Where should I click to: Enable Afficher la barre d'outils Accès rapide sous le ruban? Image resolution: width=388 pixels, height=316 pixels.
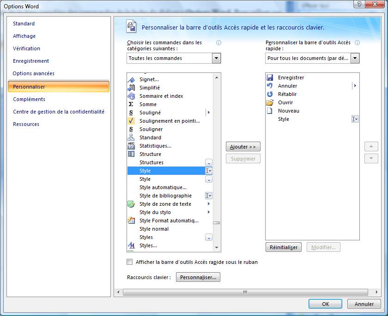[x=130, y=262]
